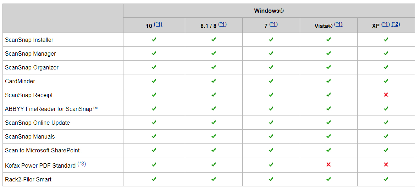Click the green checkmark for ScanSnap Manager under Vista
Screen dimensions: 419x191
(329, 54)
